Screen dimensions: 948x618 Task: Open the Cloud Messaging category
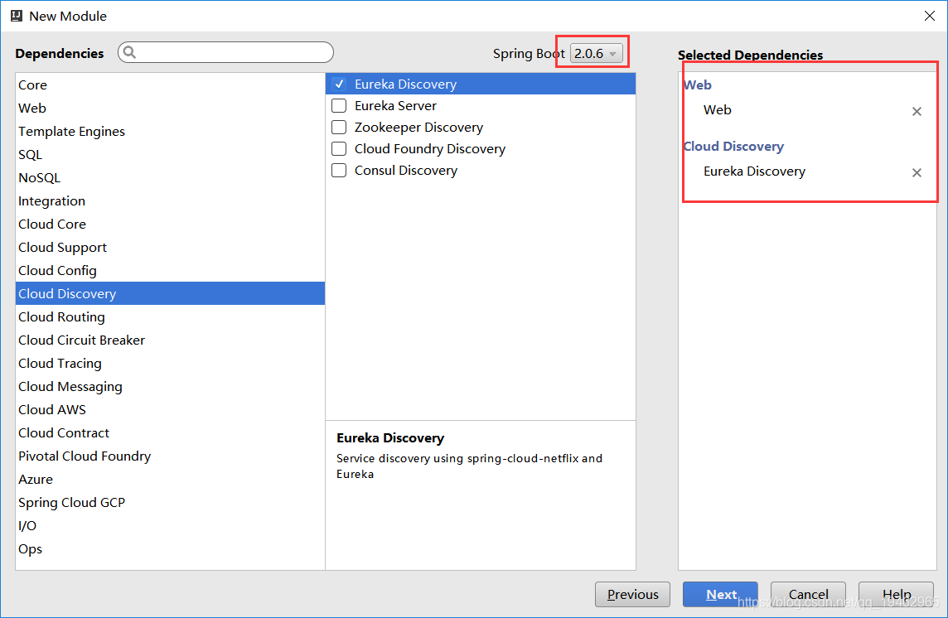[170, 386]
